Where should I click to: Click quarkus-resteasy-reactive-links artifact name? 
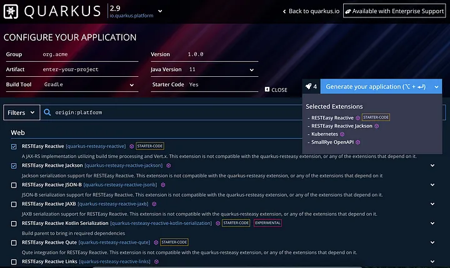pyautogui.click(x=114, y=262)
